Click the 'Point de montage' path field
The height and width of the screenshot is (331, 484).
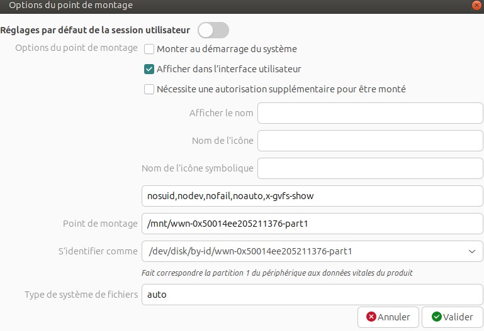(312, 224)
